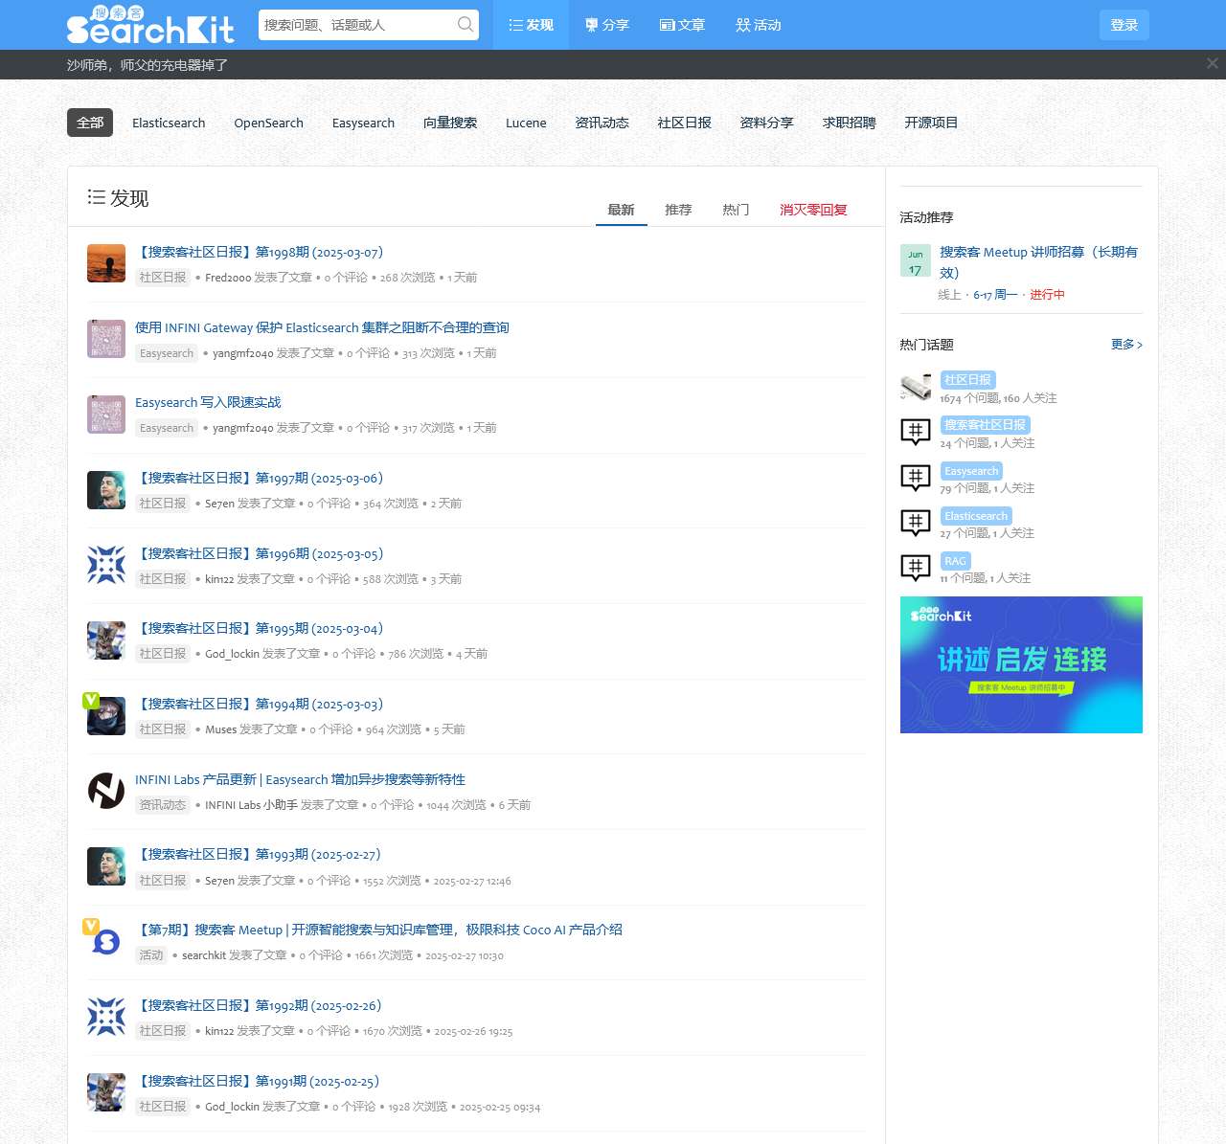
Task: Click the Elasticsearch hot topic tag
Action: (x=976, y=515)
